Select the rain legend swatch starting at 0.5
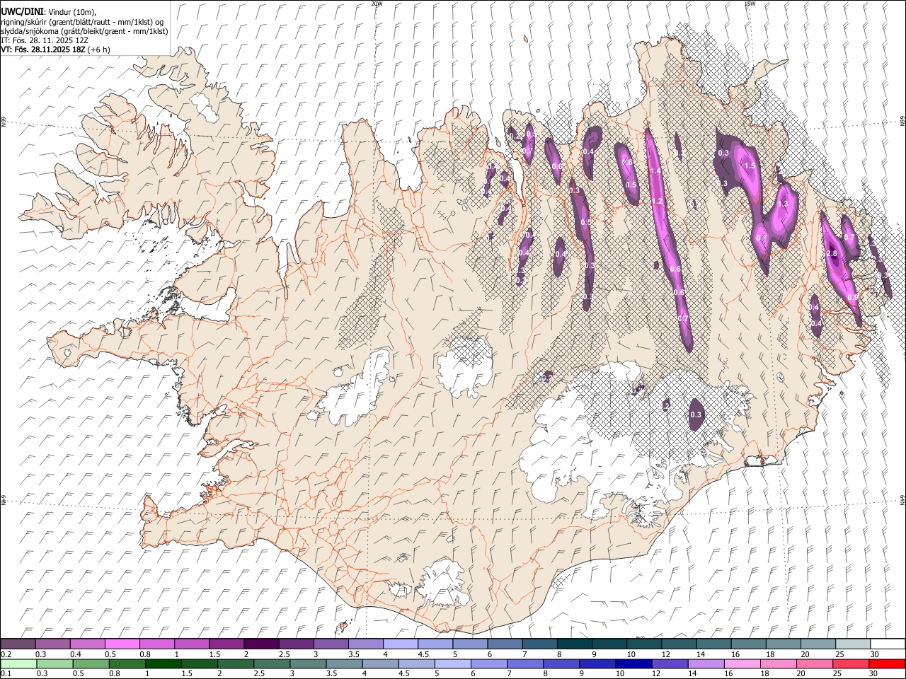This screenshot has width=906, height=679. 91,663
